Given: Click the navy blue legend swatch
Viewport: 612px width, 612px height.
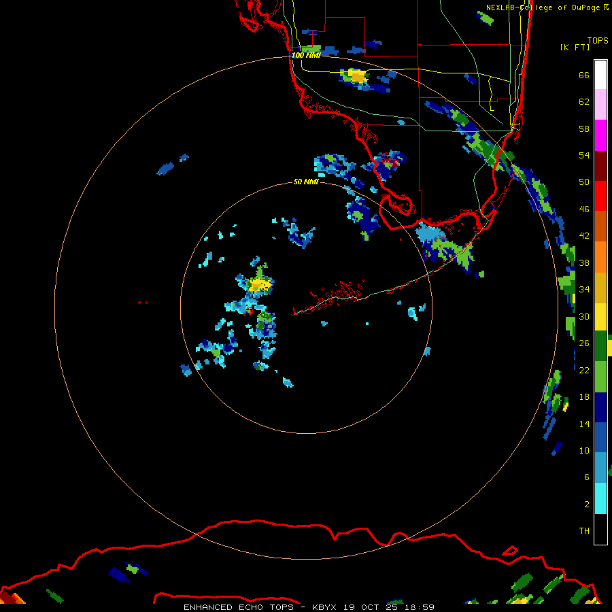Looking at the screenshot, I should click(600, 407).
